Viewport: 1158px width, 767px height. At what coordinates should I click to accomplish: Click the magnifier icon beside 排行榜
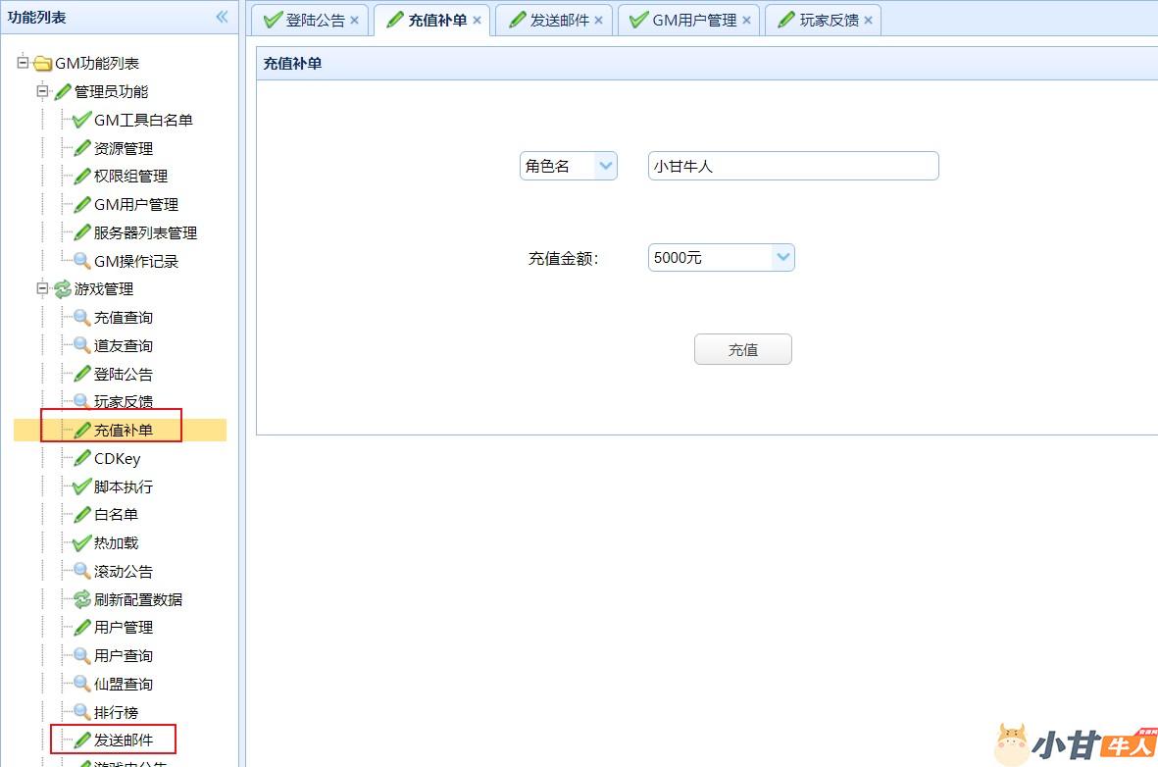point(82,712)
